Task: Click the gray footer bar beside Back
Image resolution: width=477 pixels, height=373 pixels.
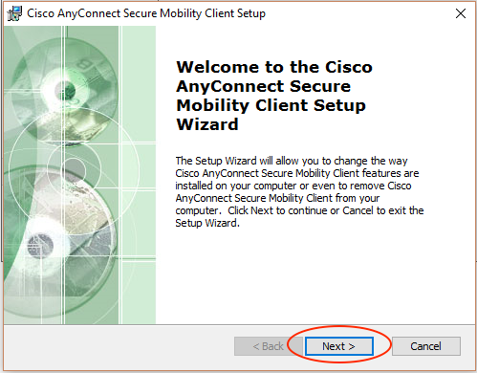Action: coord(119,347)
